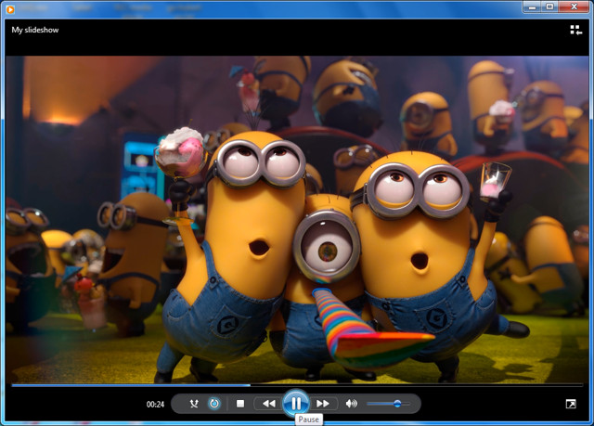Click the 00:24 elapsed time display
Screen dimensions: 594x426
(155, 405)
